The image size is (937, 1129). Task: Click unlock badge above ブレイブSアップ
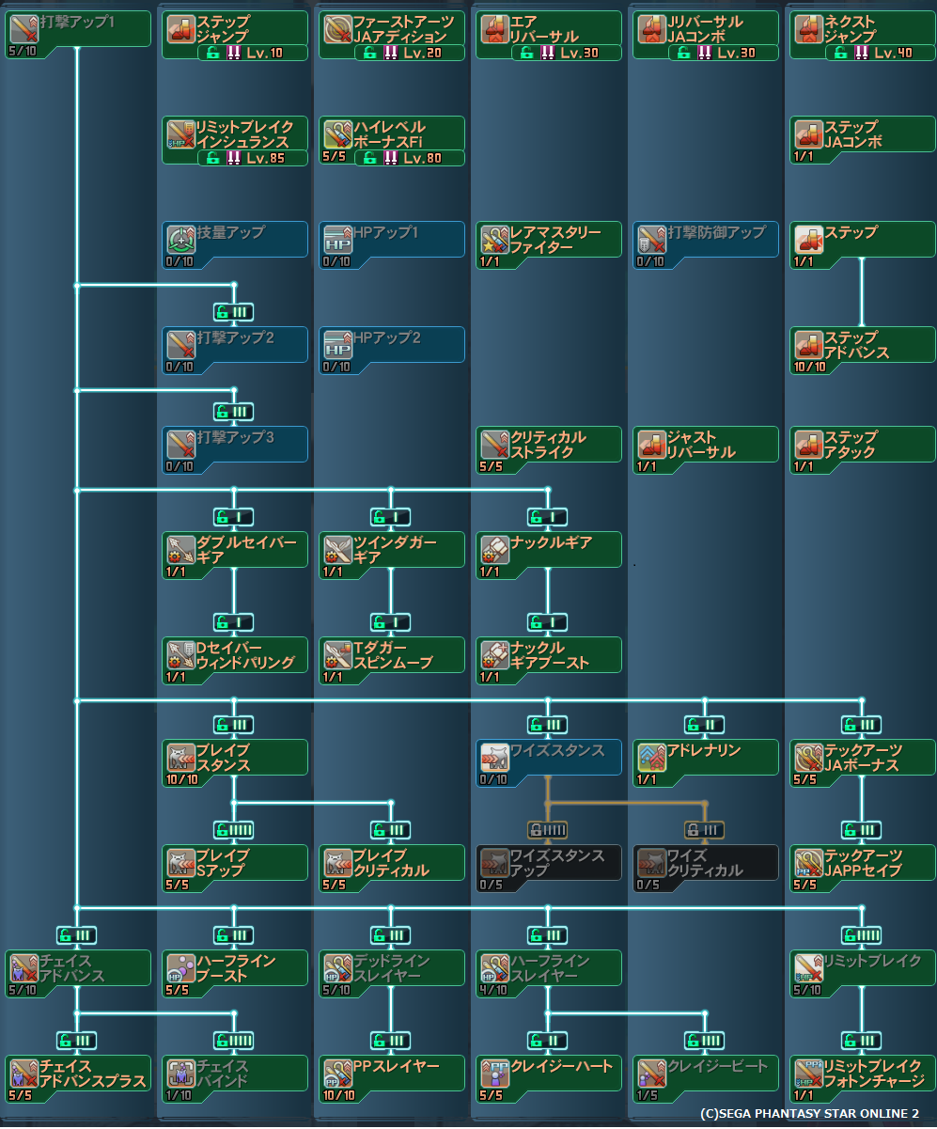(x=234, y=830)
